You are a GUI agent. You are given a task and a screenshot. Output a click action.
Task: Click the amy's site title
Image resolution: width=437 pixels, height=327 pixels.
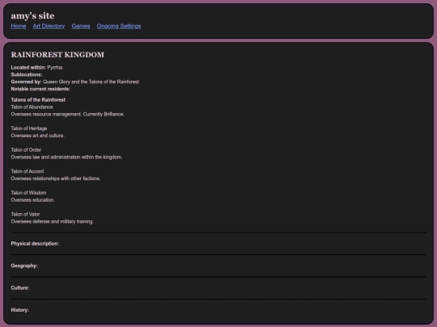32,16
